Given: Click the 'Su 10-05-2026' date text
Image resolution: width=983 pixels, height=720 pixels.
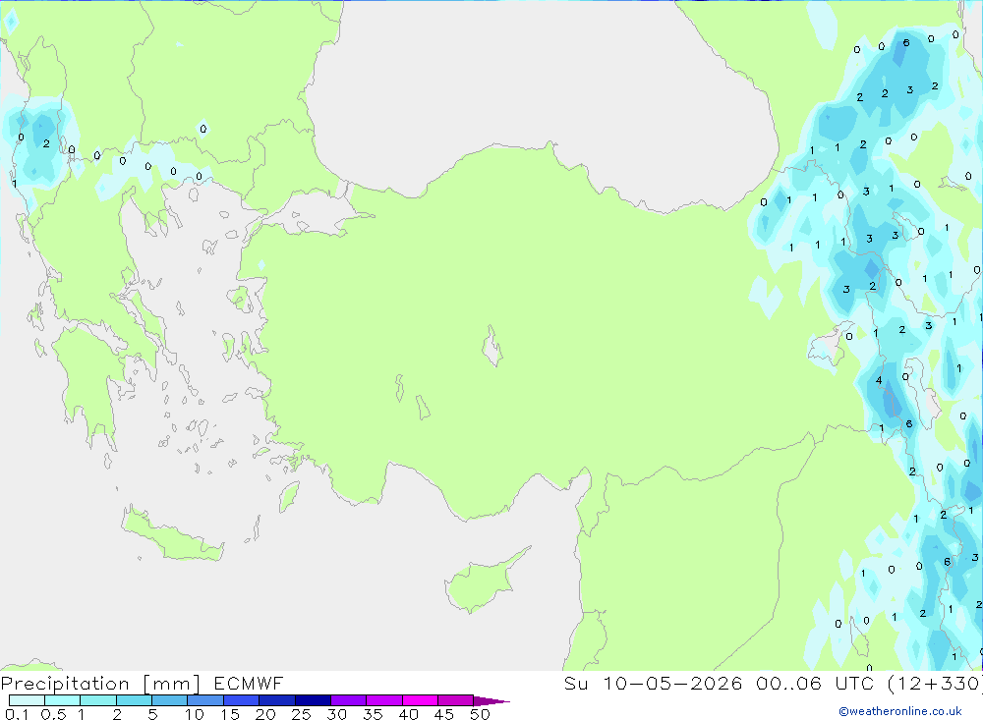Looking at the screenshot, I should click(654, 683).
